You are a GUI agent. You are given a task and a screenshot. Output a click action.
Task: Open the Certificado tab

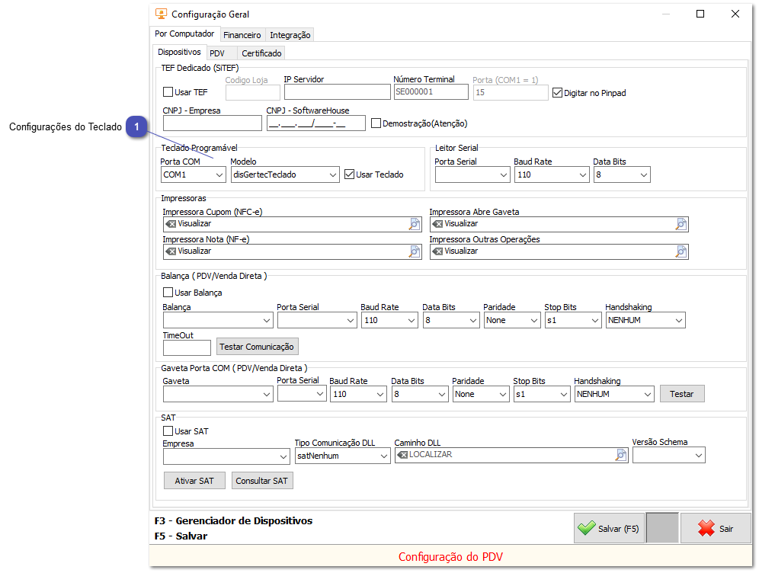pyautogui.click(x=261, y=53)
